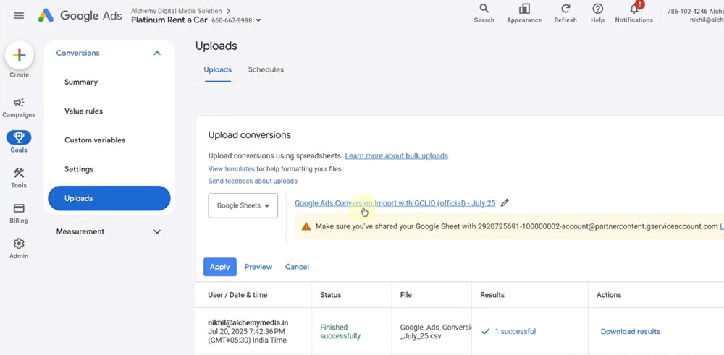This screenshot has height=355, width=724.
Task: Click the Status column header
Action: pyautogui.click(x=331, y=295)
